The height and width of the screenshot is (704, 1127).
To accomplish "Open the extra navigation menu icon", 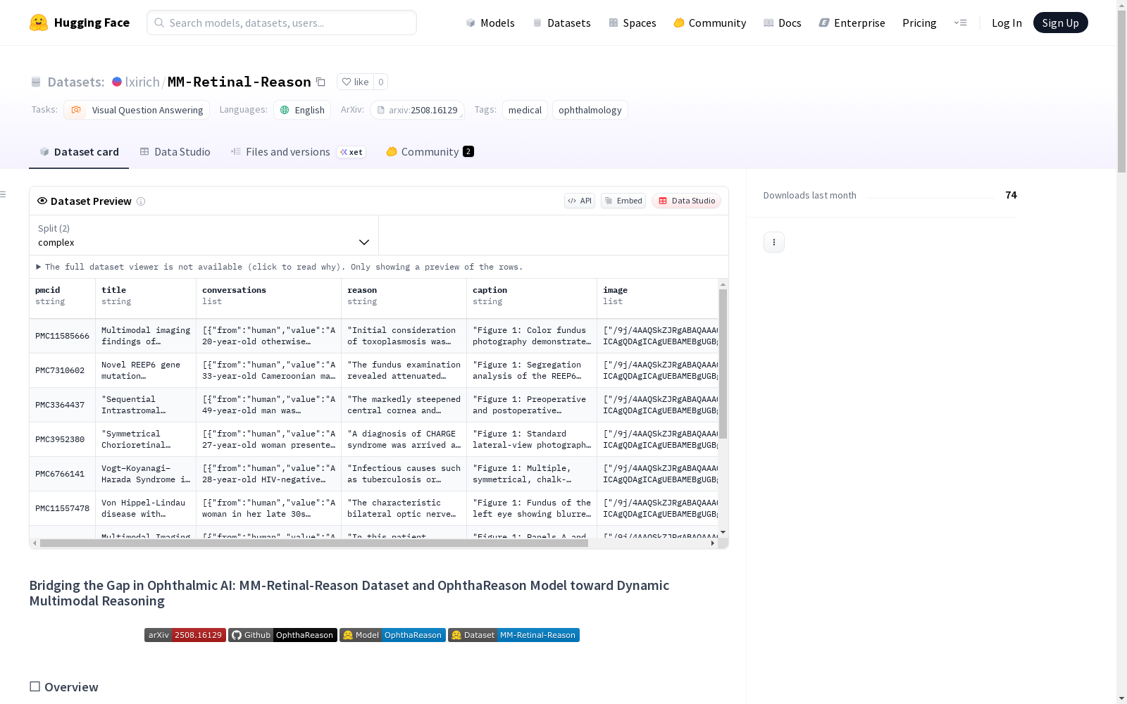I will tap(960, 23).
